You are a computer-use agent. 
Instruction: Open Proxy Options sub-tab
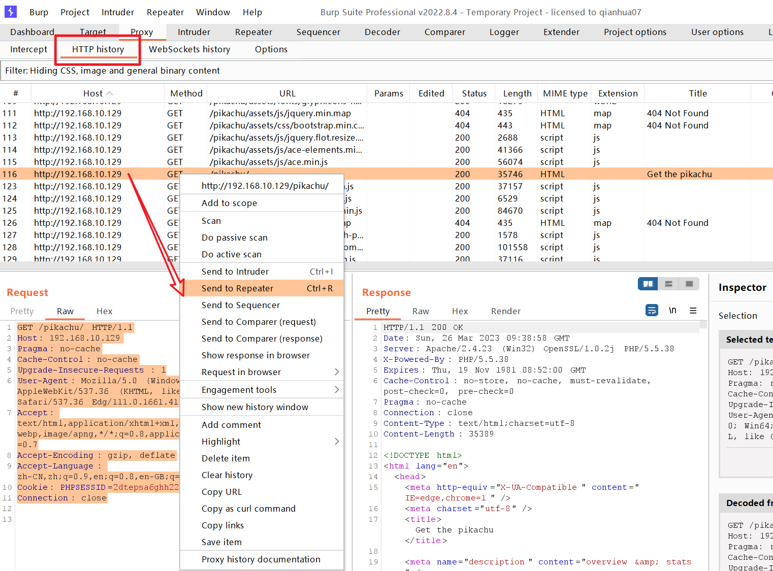tap(271, 49)
